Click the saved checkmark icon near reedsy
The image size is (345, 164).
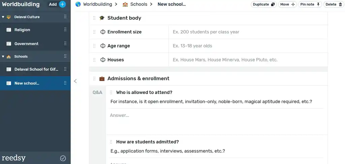click(63, 158)
